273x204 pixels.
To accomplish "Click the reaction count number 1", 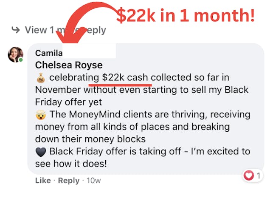I will click(x=258, y=175).
